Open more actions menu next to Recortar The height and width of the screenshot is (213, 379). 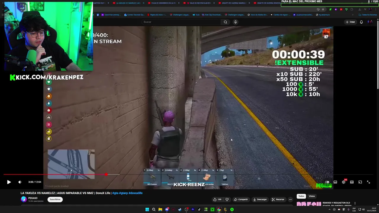pos(290,199)
